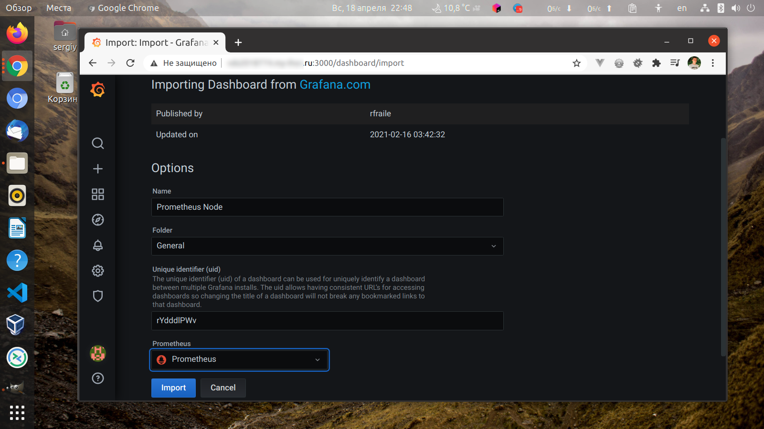Open the system power menu icon
The image size is (764, 429).
(x=751, y=8)
